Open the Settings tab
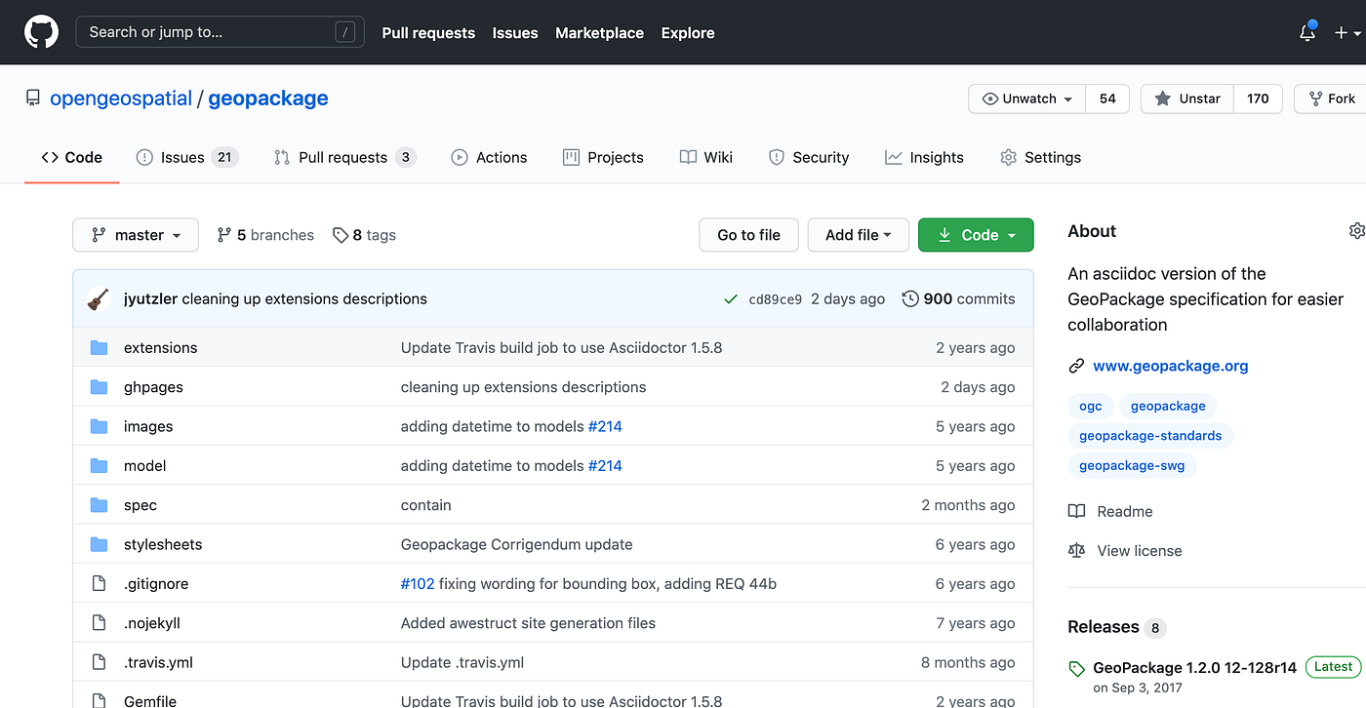This screenshot has height=708, width=1366. pos(1040,157)
